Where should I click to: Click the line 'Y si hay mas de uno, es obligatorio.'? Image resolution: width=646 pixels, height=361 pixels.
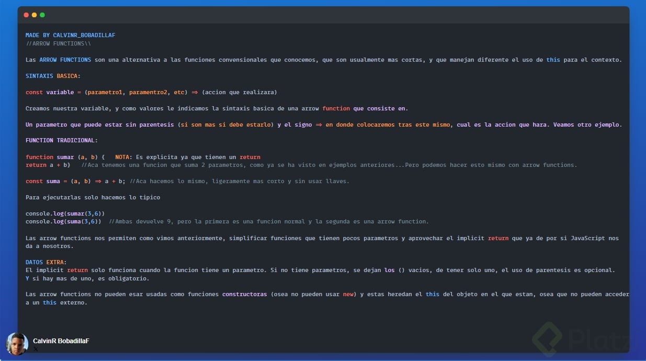pyautogui.click(x=87, y=279)
